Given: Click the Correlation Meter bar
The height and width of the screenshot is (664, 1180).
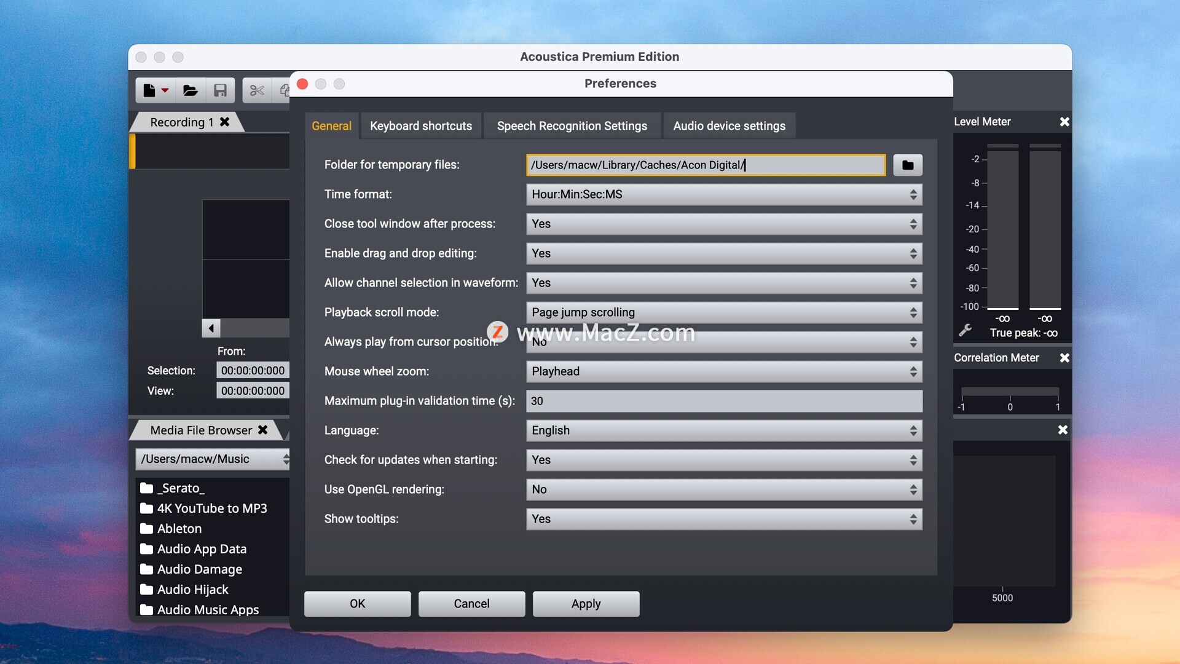Looking at the screenshot, I should point(1010,392).
